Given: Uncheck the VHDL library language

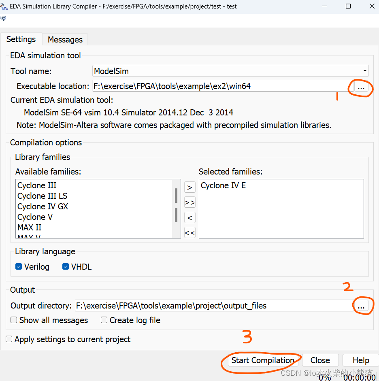Looking at the screenshot, I should click(66, 267).
